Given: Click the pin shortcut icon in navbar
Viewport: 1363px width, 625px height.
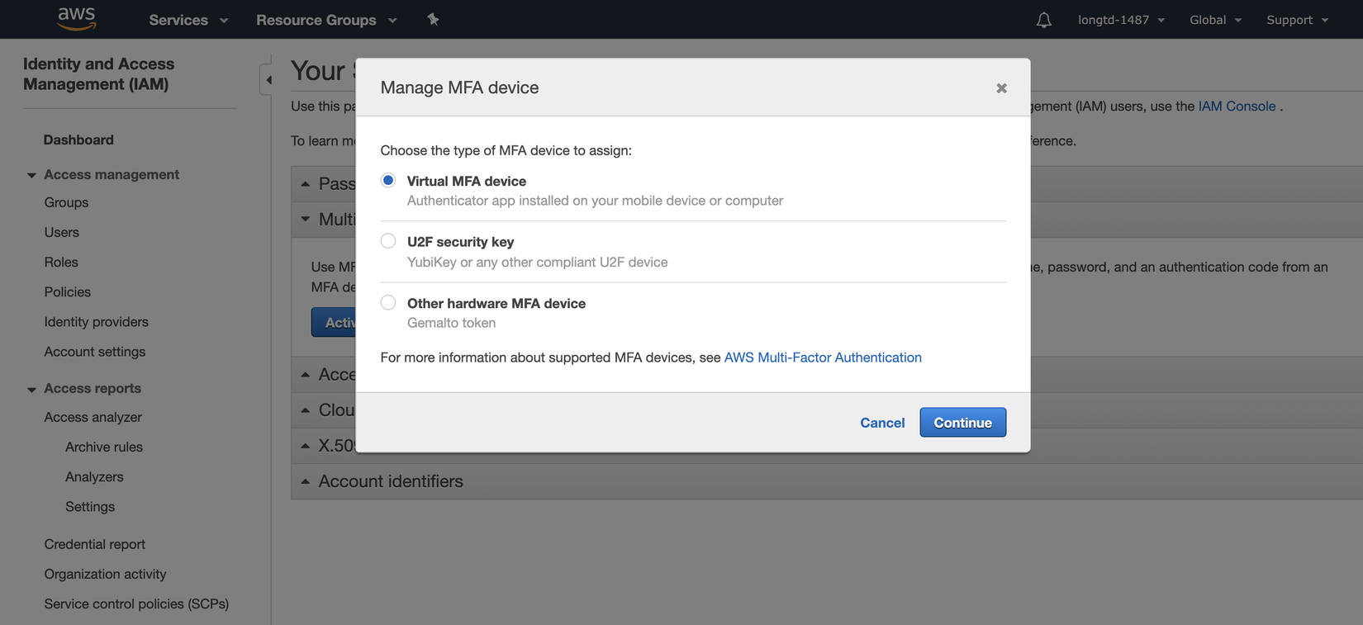Looking at the screenshot, I should [433, 19].
